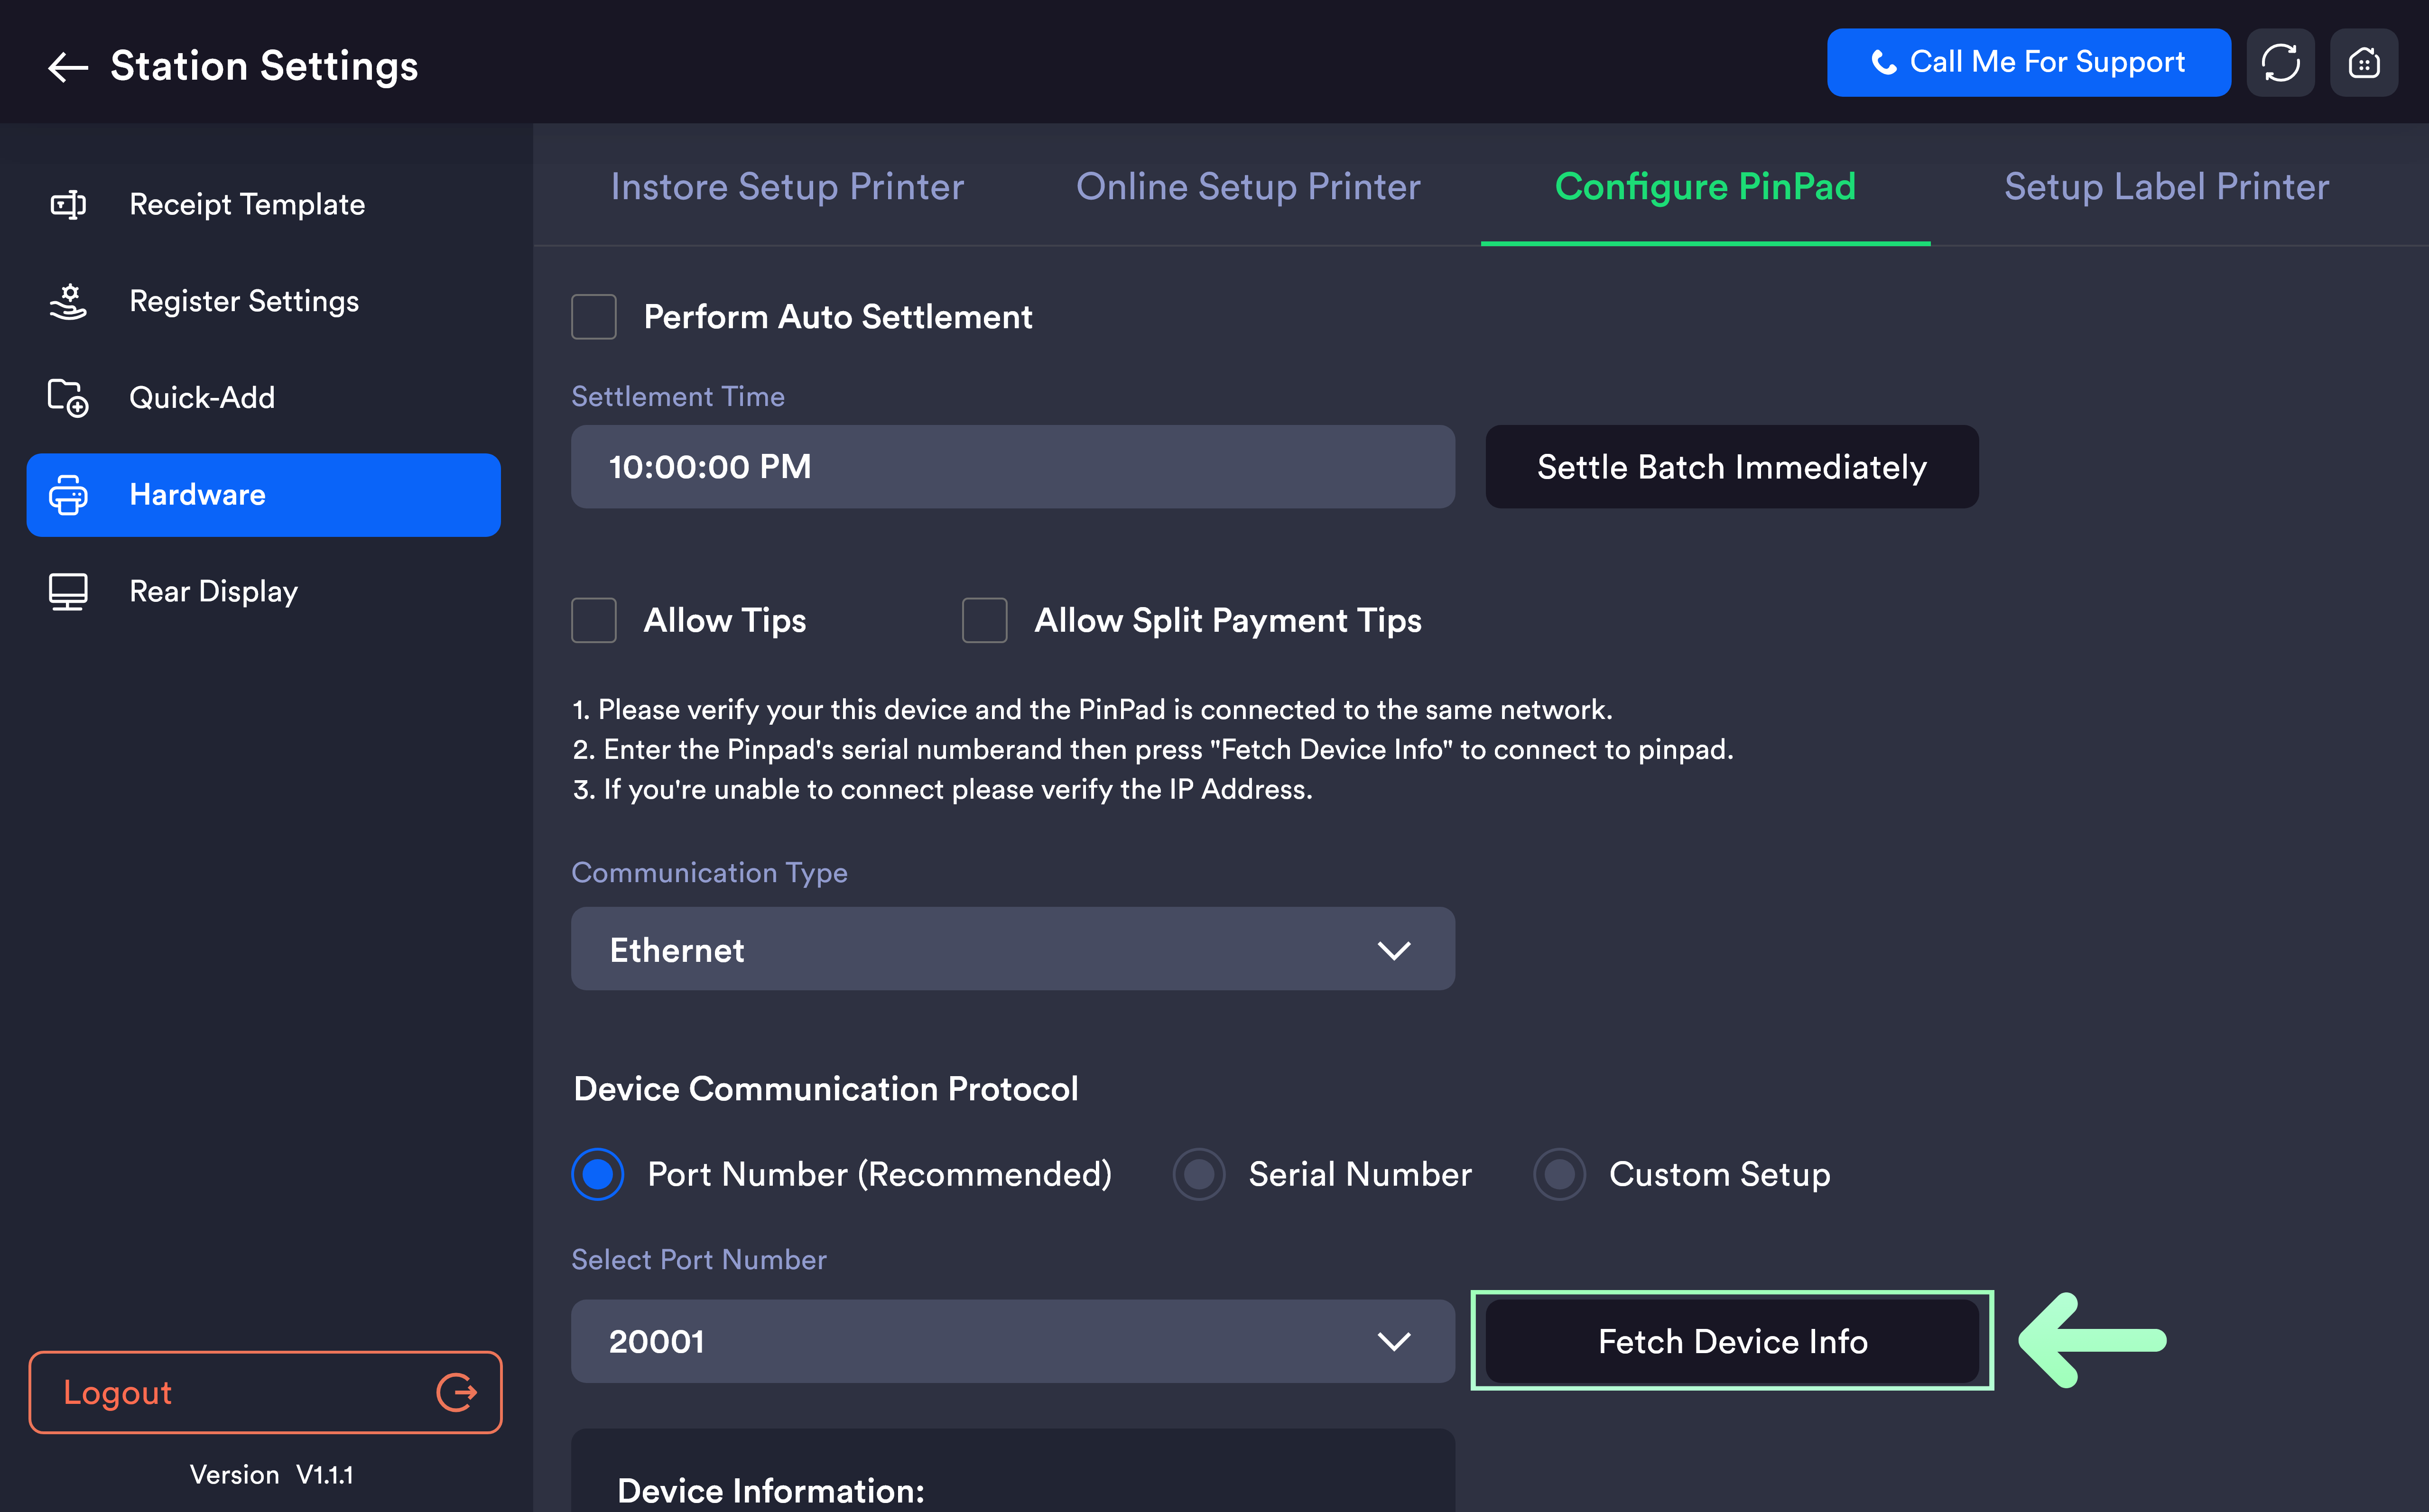Click the refresh sync icon in header
Screen dimensions: 2429x1512
click(x=2280, y=63)
